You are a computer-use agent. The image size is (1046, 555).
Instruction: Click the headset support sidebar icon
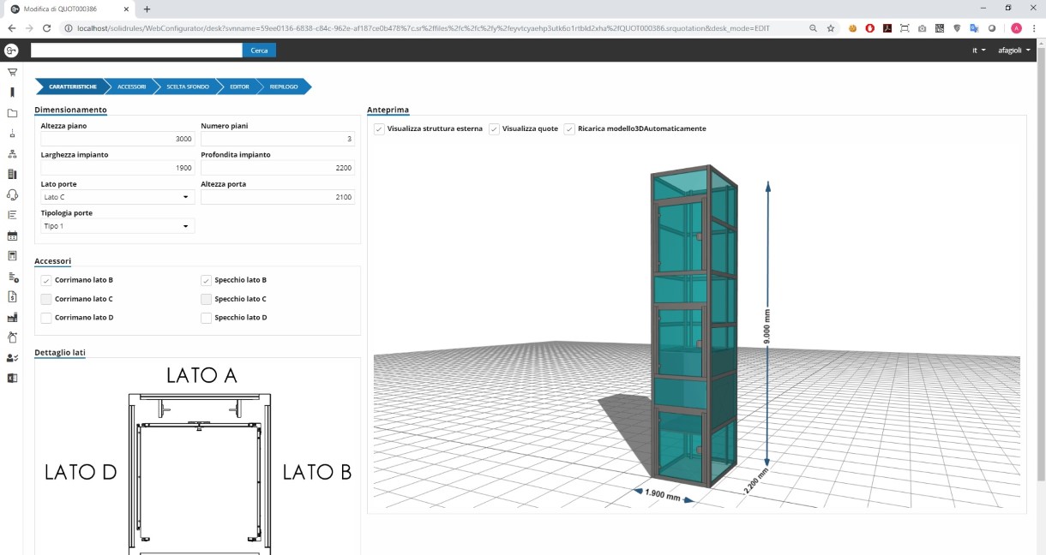12,194
